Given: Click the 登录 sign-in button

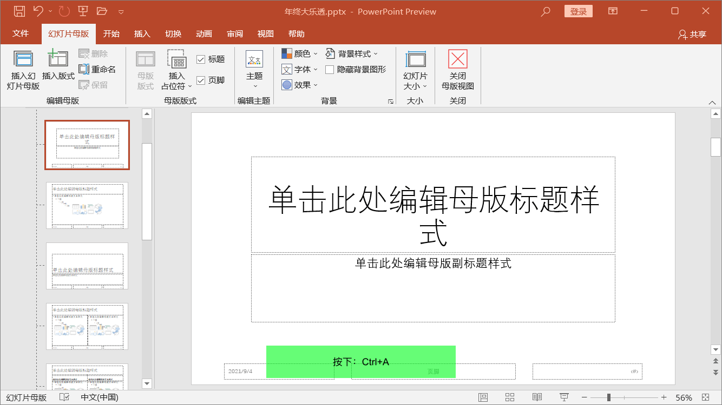Looking at the screenshot, I should coord(579,11).
